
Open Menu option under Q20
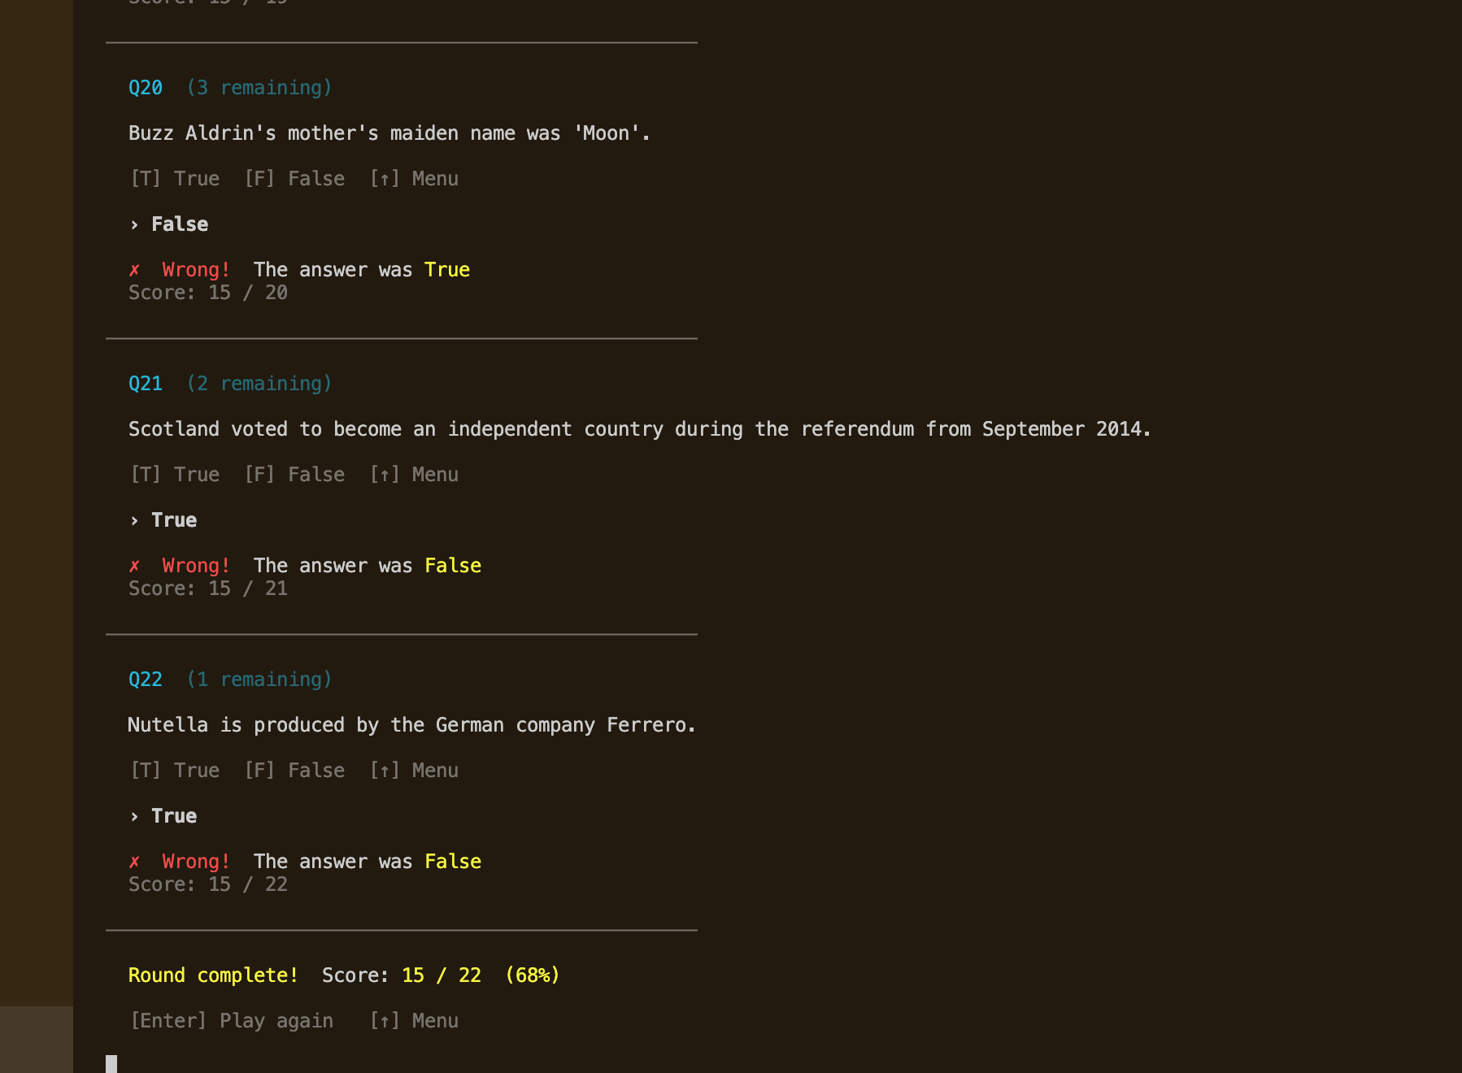coord(414,179)
